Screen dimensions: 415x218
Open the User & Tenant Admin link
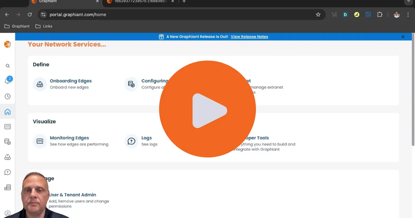click(73, 195)
